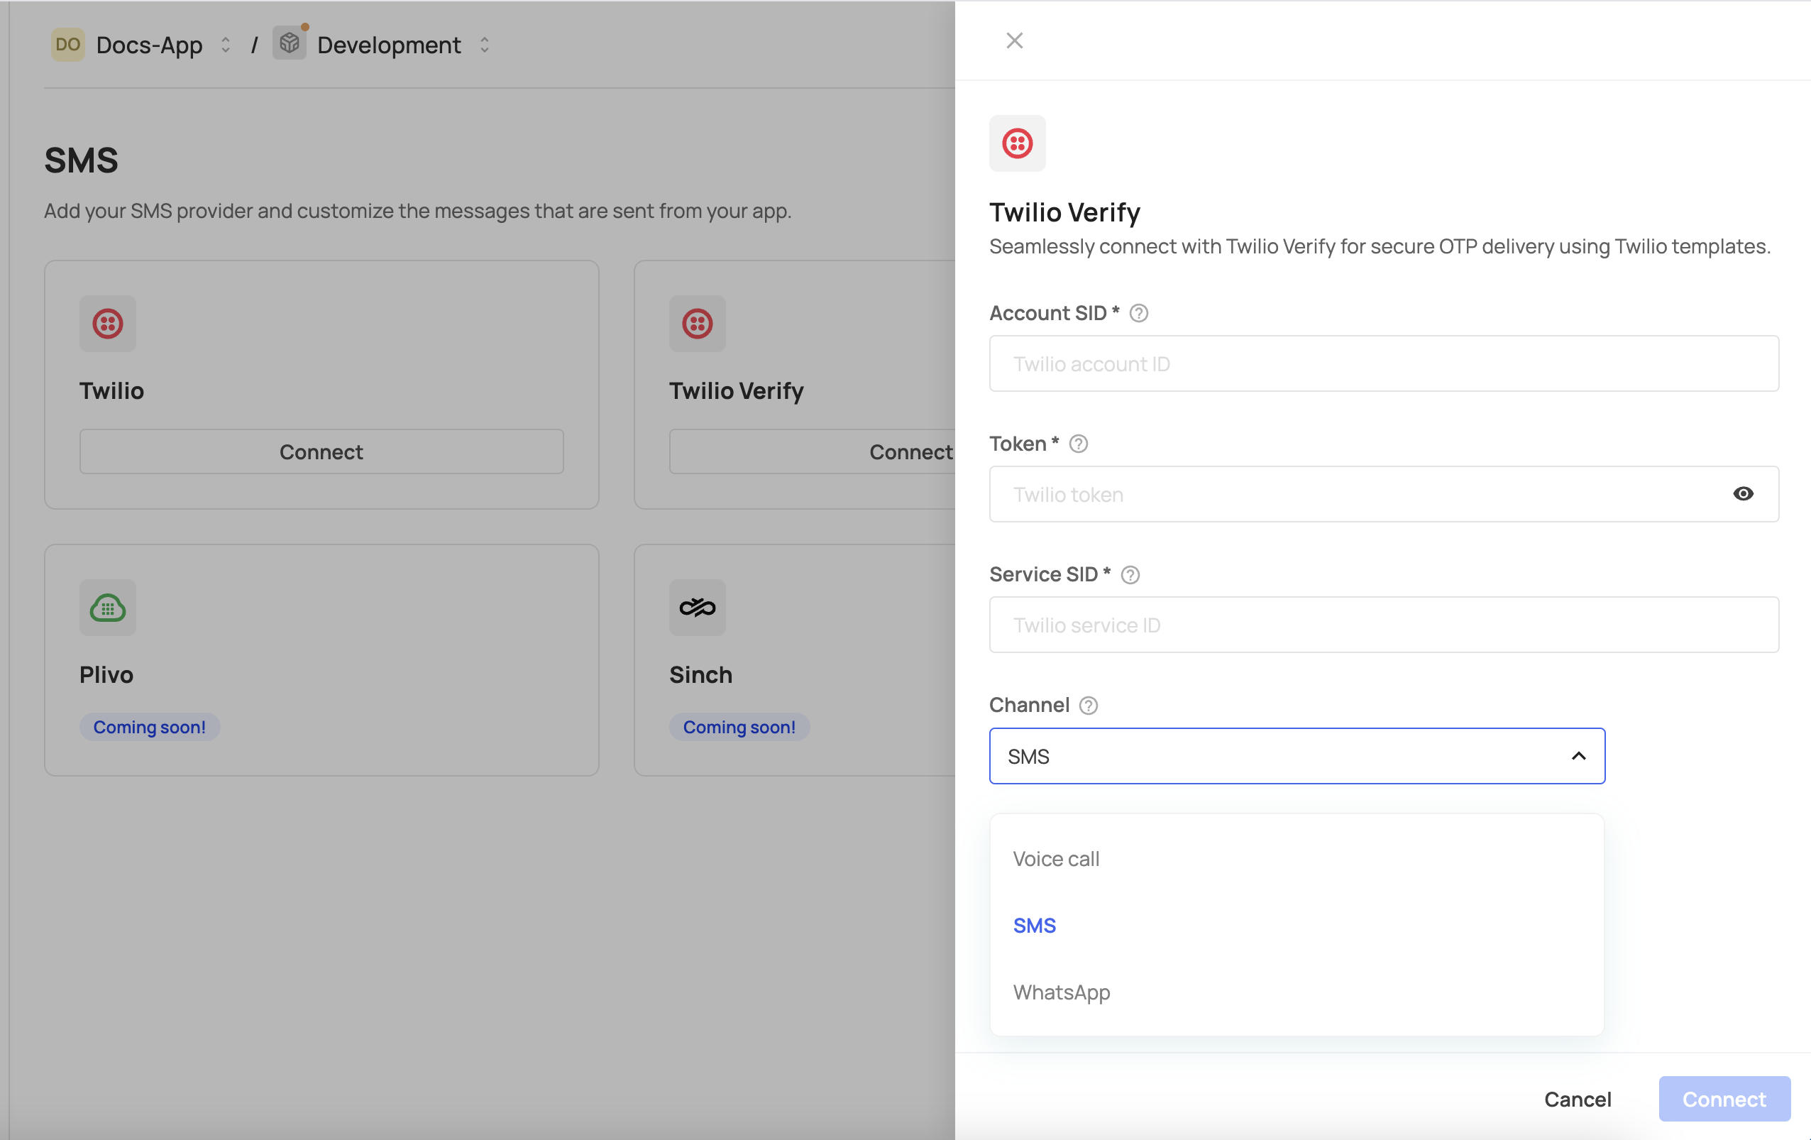This screenshot has height=1140, width=1811.
Task: Click the Account SID help icon
Action: point(1139,313)
